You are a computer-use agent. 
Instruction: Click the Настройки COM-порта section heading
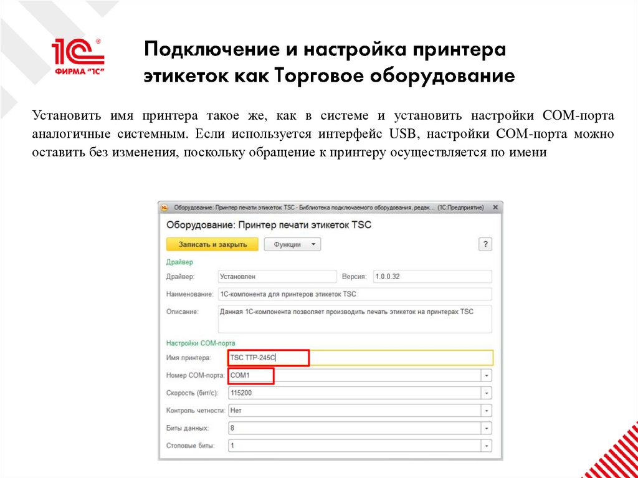201,343
